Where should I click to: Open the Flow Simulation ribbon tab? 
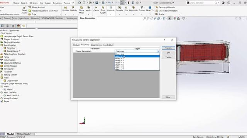[88, 18]
